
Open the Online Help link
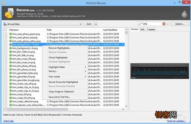[8, 121]
